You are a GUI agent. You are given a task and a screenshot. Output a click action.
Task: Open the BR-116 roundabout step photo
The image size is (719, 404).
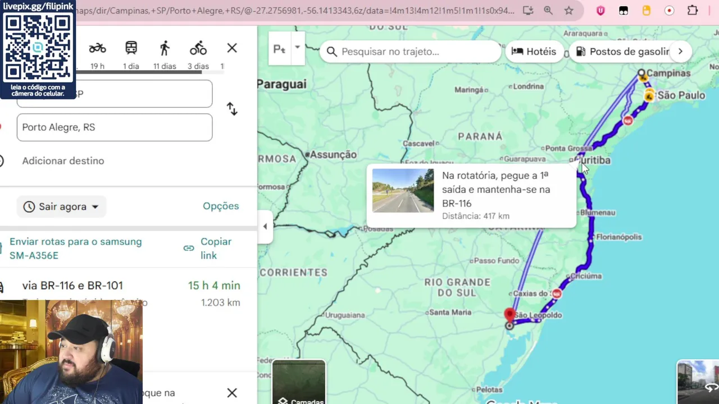403,191
